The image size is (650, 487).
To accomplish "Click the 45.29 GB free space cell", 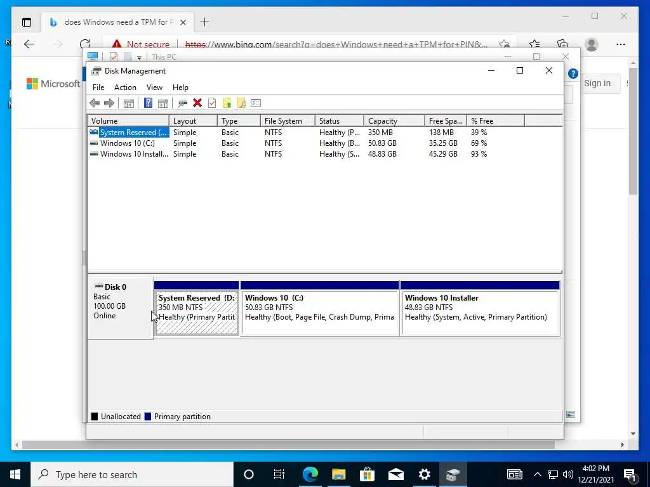I will (x=443, y=154).
